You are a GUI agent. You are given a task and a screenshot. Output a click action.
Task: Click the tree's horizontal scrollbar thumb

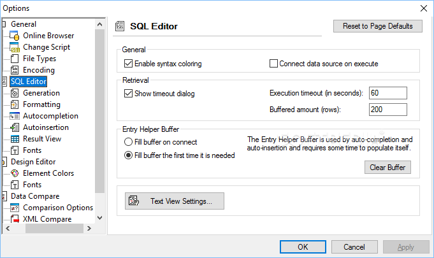[54, 229]
